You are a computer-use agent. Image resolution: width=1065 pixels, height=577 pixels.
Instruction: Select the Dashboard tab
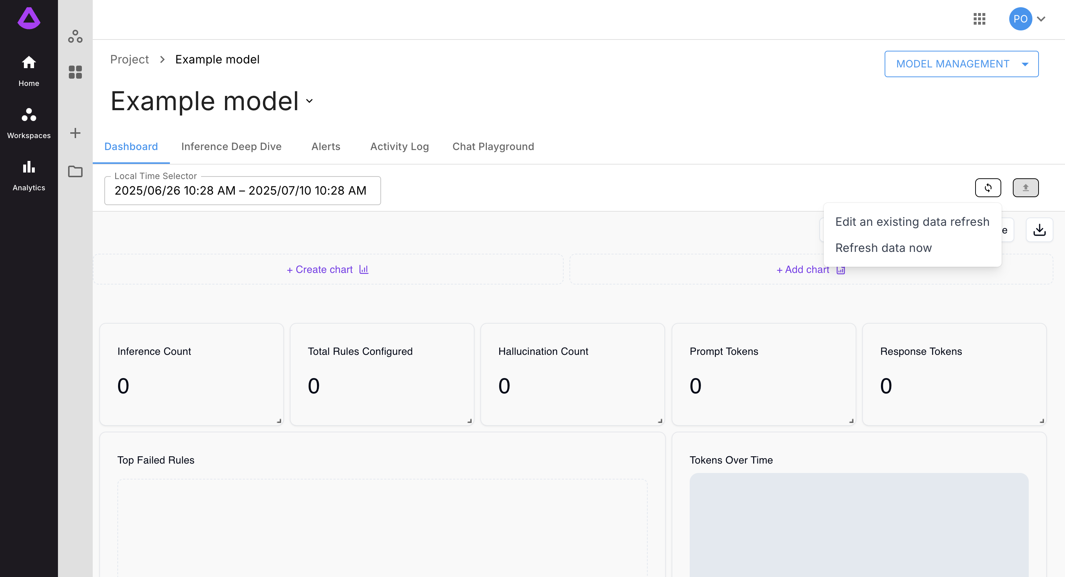point(131,147)
